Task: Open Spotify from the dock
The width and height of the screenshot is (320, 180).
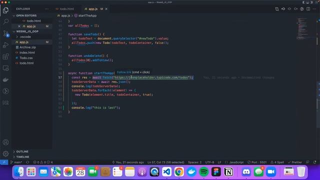Action: 203,171
